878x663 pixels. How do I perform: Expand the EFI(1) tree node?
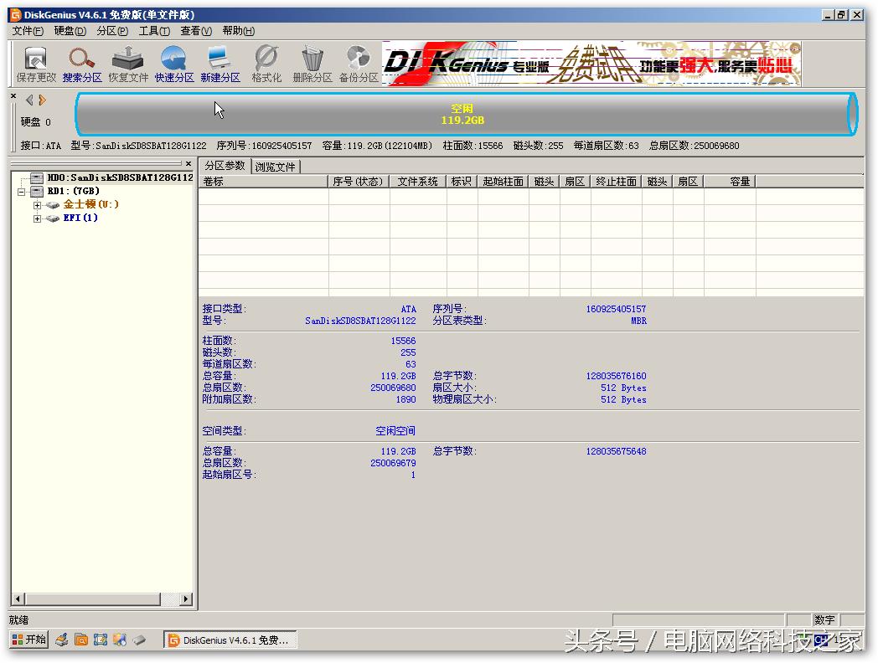pyautogui.click(x=36, y=218)
